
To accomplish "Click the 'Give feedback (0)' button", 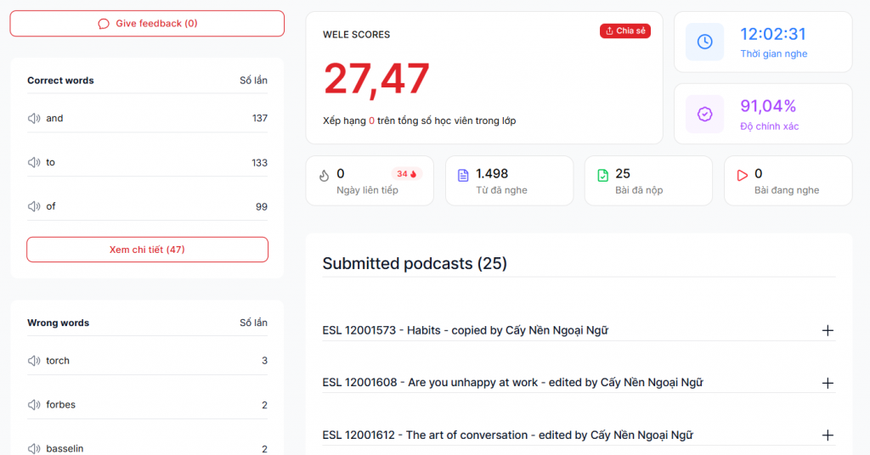I will point(147,24).
